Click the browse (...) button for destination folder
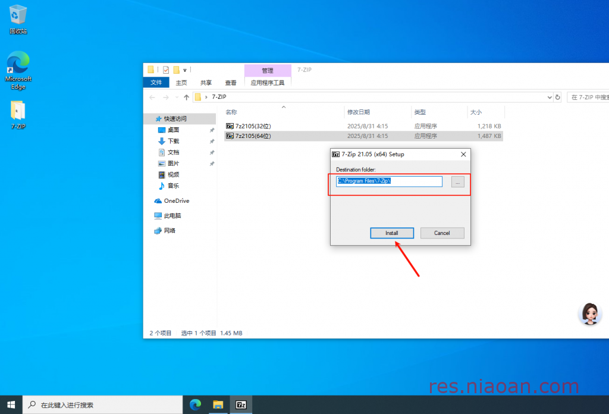 [x=457, y=182]
